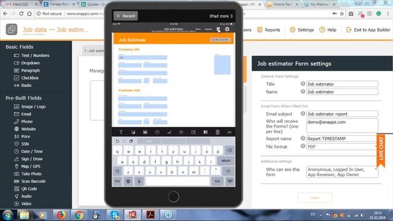The height and width of the screenshot is (221, 393).
Task: Tap the return key on iPad keyboard
Action: tap(225, 161)
